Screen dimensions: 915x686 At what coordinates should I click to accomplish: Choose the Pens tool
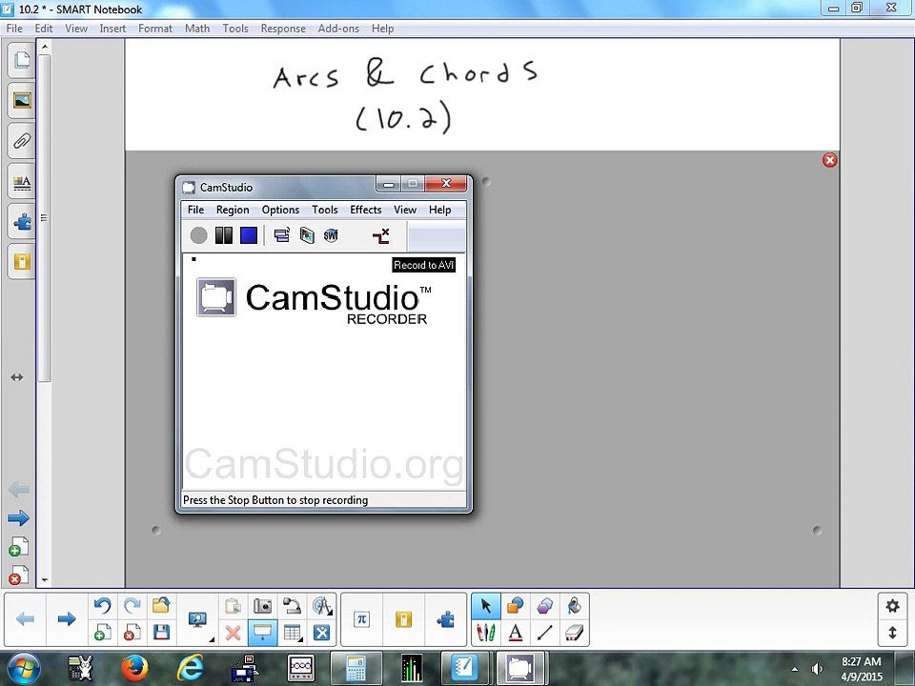point(485,633)
